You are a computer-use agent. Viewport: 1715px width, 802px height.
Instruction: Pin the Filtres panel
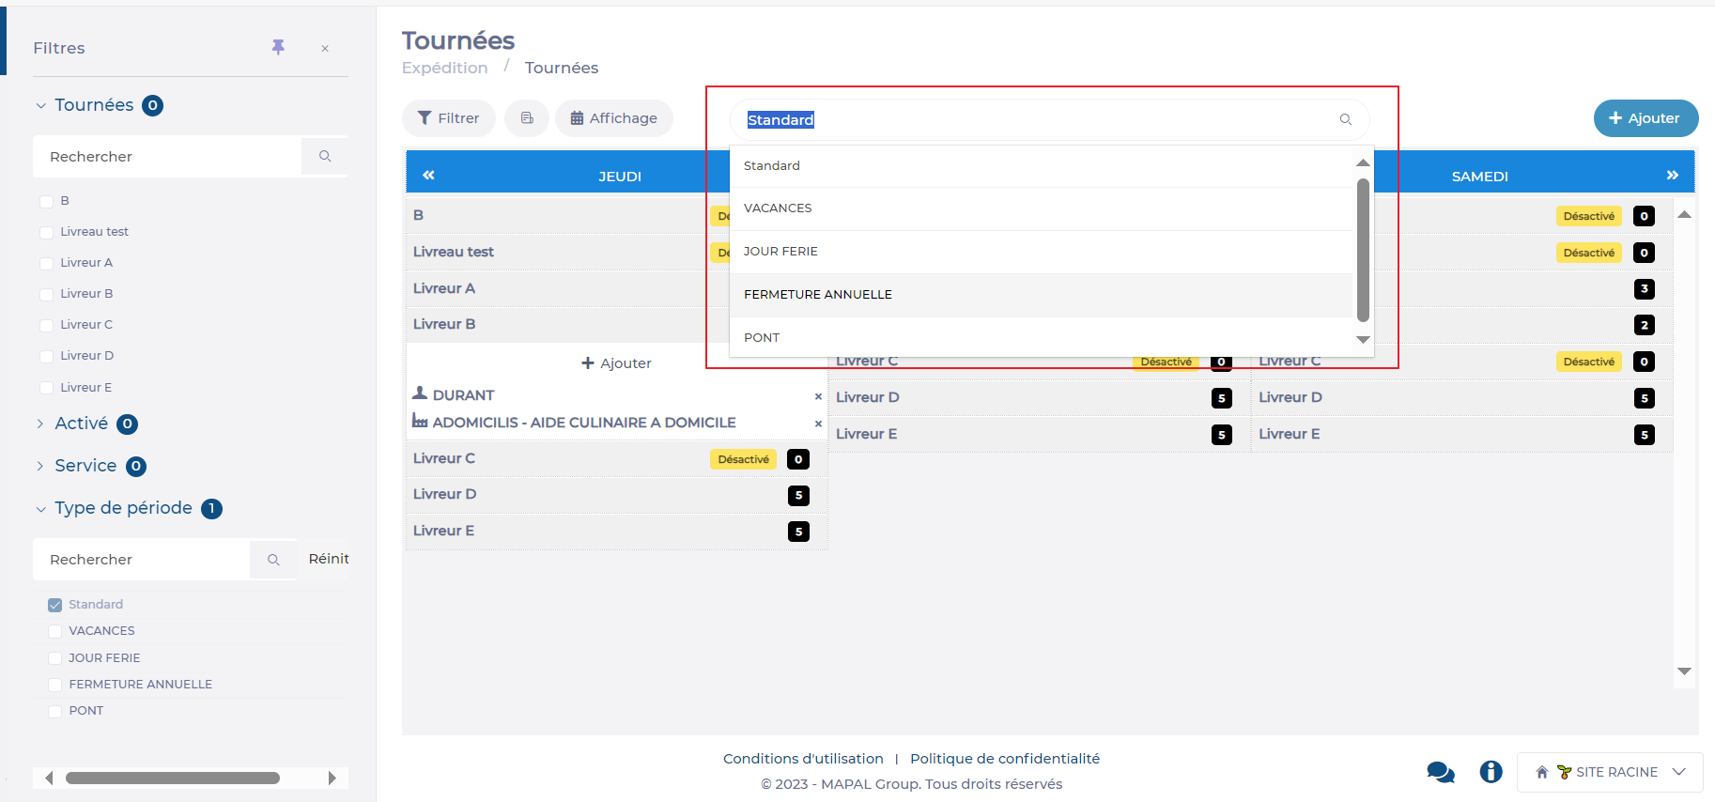click(x=278, y=47)
